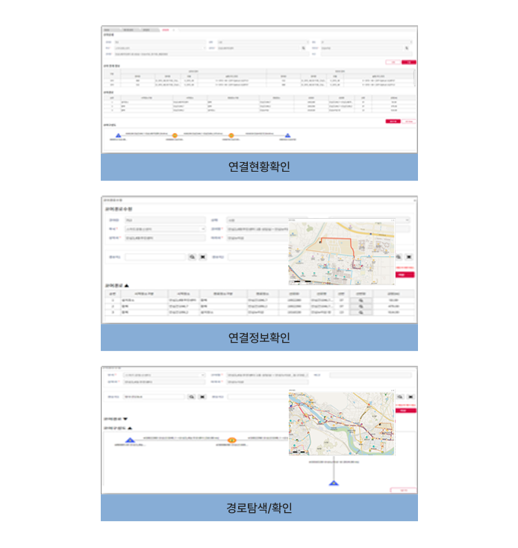
Task: Click the street map popup in 연결정보확인
Action: pyautogui.click(x=340, y=251)
